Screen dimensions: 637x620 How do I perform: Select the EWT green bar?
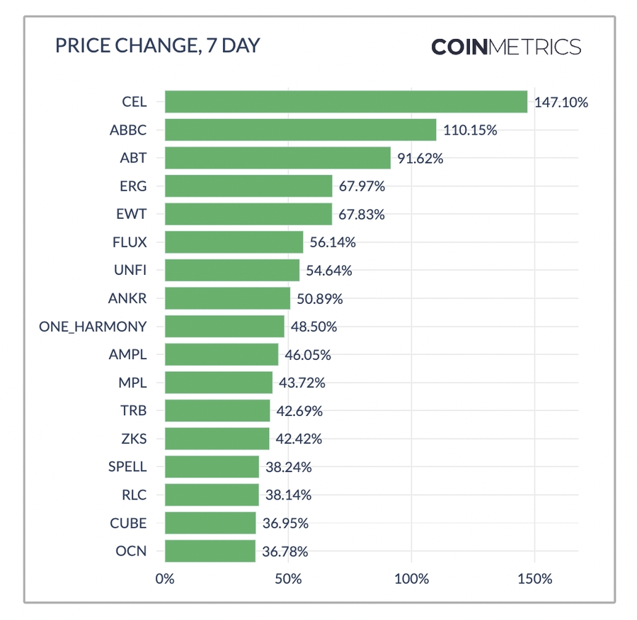click(248, 214)
